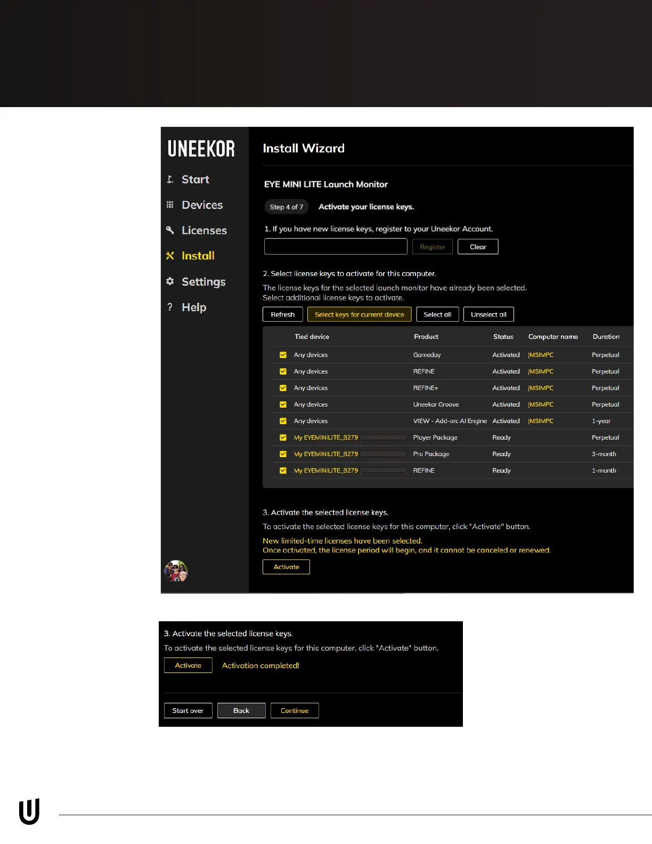Toggle the Pro Package checkbox
Viewport: 652px width, 844px height.
point(283,454)
